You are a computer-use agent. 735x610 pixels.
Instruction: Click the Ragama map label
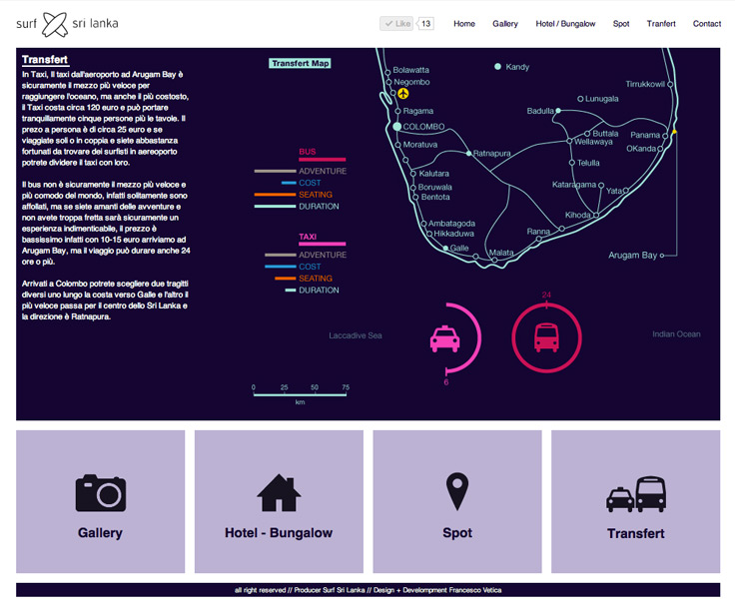click(x=418, y=111)
